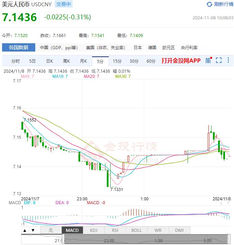The height and width of the screenshot is (245, 234).
Task: Click 打开金投网APP link
Action: click(181, 61)
